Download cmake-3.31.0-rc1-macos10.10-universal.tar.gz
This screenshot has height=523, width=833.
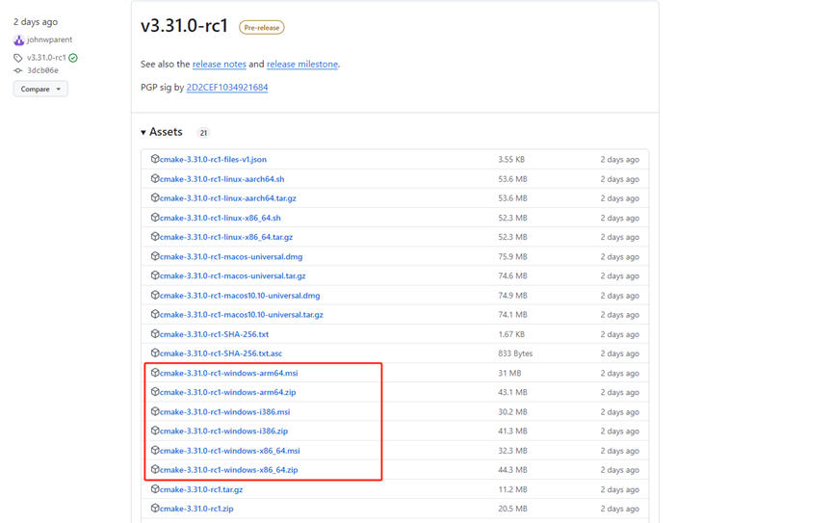[x=241, y=315]
